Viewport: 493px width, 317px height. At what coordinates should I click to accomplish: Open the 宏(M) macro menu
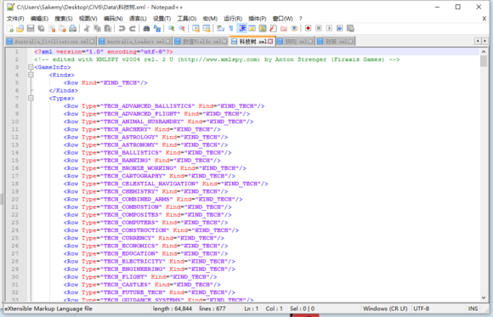point(210,19)
